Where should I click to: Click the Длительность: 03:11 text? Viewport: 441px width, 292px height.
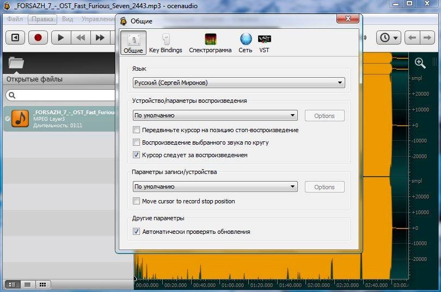(x=58, y=126)
